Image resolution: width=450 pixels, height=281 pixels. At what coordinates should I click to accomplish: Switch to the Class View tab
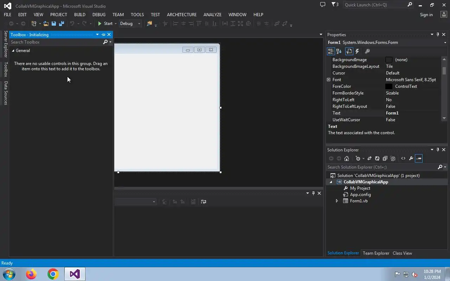402,253
